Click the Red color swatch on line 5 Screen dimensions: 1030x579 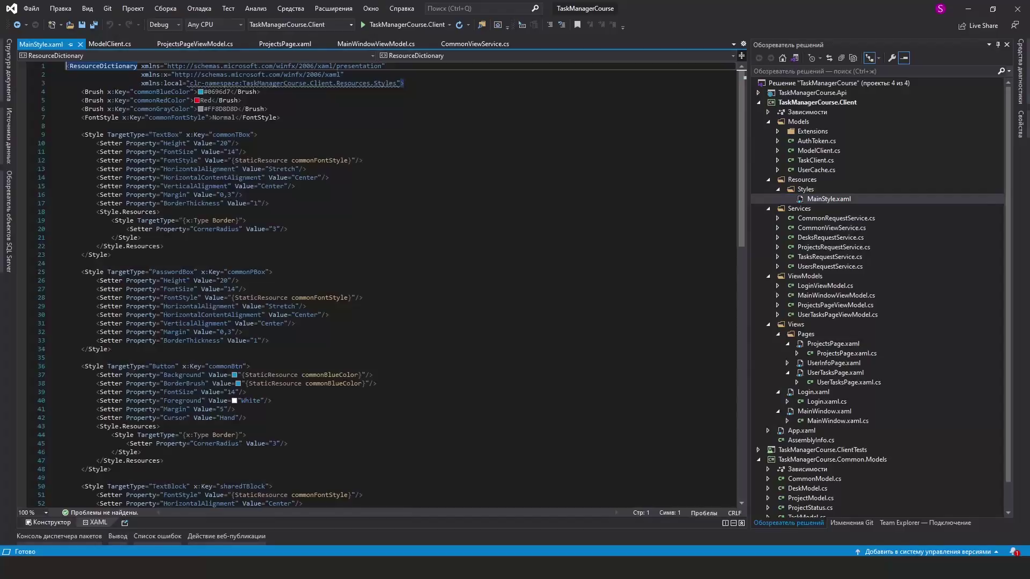[197, 100]
